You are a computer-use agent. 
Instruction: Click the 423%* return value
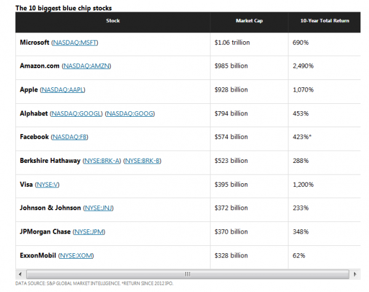coord(302,137)
